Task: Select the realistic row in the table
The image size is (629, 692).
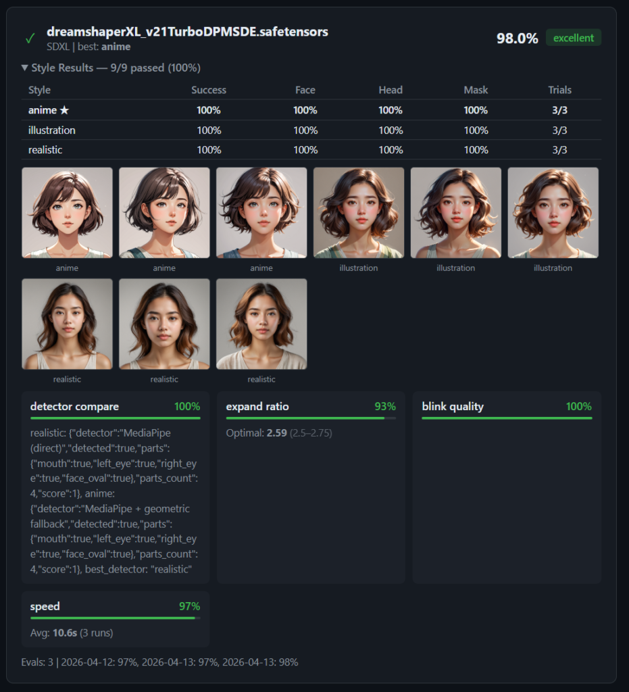Action: pyautogui.click(x=311, y=150)
